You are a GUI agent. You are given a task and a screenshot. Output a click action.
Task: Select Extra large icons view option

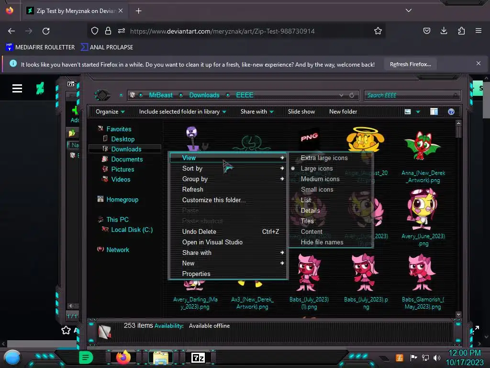331,158
